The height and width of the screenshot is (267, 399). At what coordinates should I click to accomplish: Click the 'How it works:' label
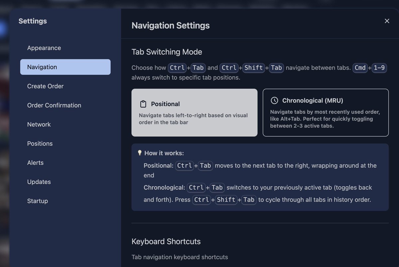tap(164, 153)
